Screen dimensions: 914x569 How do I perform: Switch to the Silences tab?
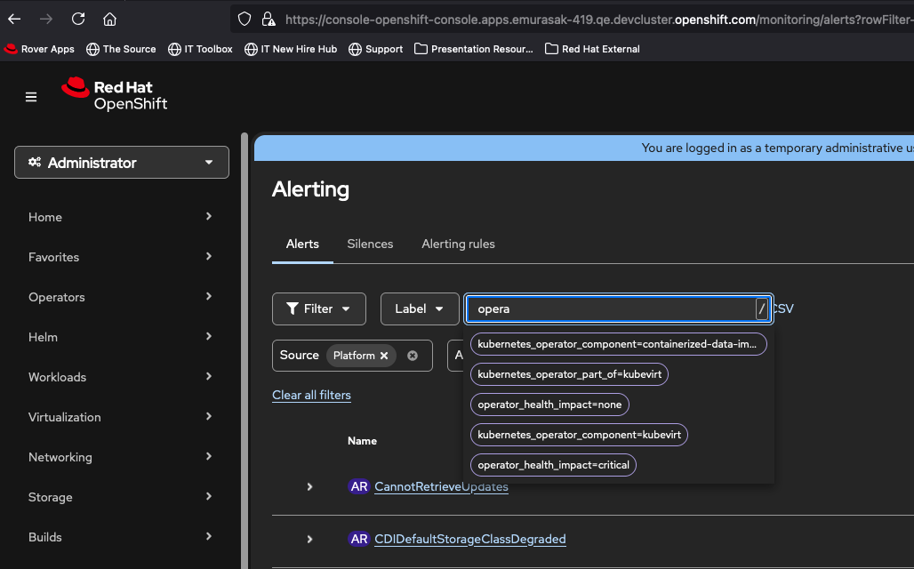[370, 244]
